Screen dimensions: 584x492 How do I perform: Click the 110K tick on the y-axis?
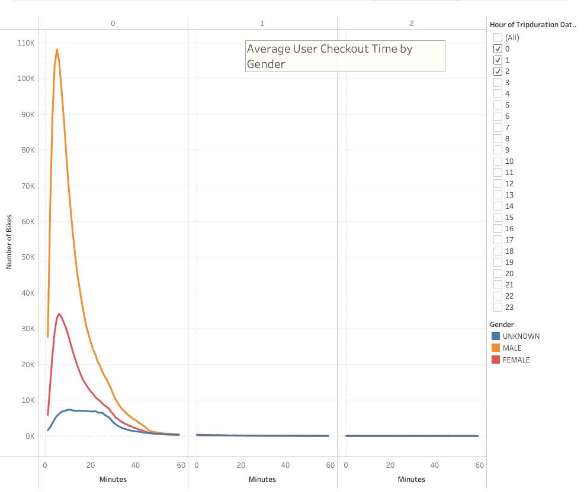coord(25,43)
